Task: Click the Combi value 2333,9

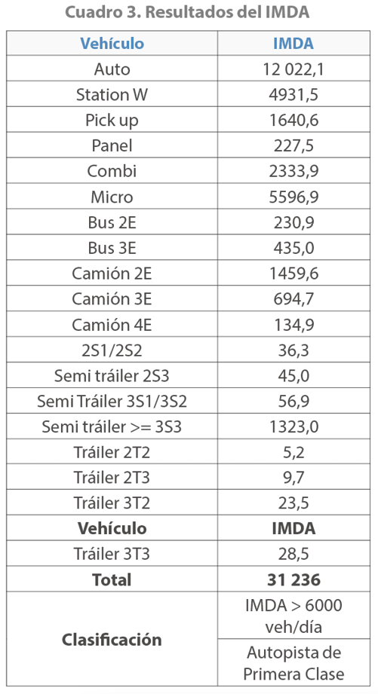Action: (x=293, y=171)
